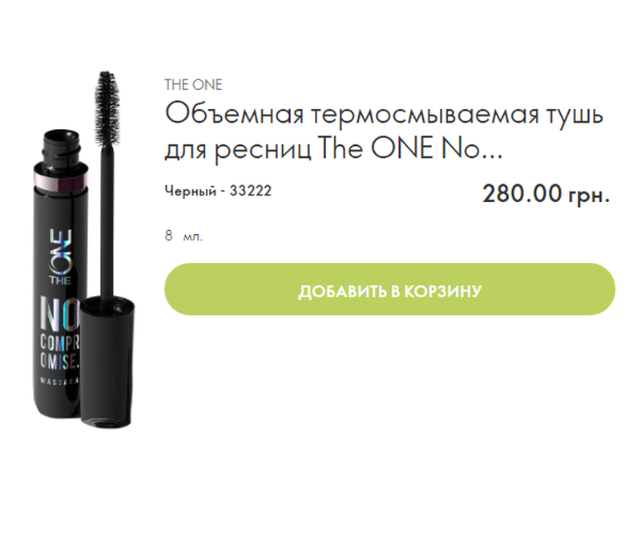Click the ДОБАВИТЬ В КОРЗИНУ button

click(x=389, y=289)
